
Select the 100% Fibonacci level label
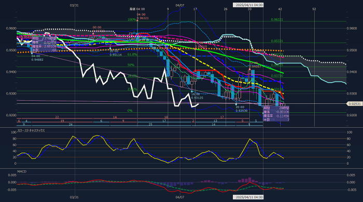pyautogui.click(x=132, y=20)
